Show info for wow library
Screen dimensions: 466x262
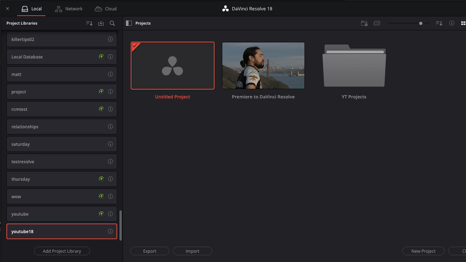[110, 196]
